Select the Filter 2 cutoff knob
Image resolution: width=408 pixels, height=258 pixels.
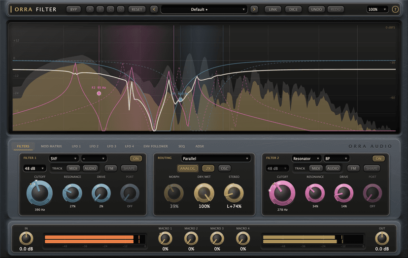tap(282, 193)
